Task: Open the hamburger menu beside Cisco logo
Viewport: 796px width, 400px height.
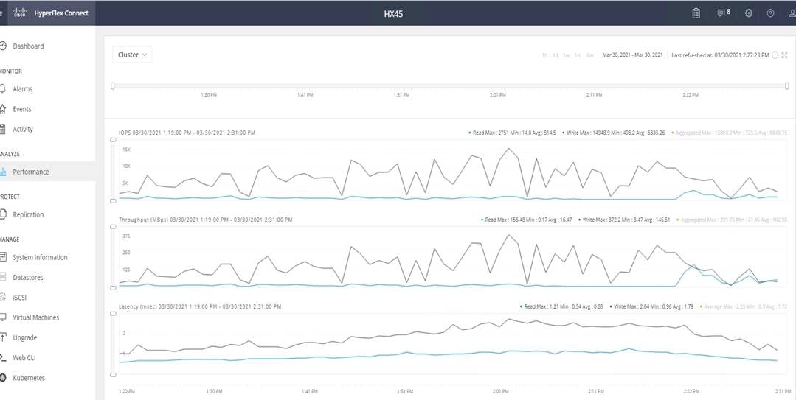Action: 1,13
